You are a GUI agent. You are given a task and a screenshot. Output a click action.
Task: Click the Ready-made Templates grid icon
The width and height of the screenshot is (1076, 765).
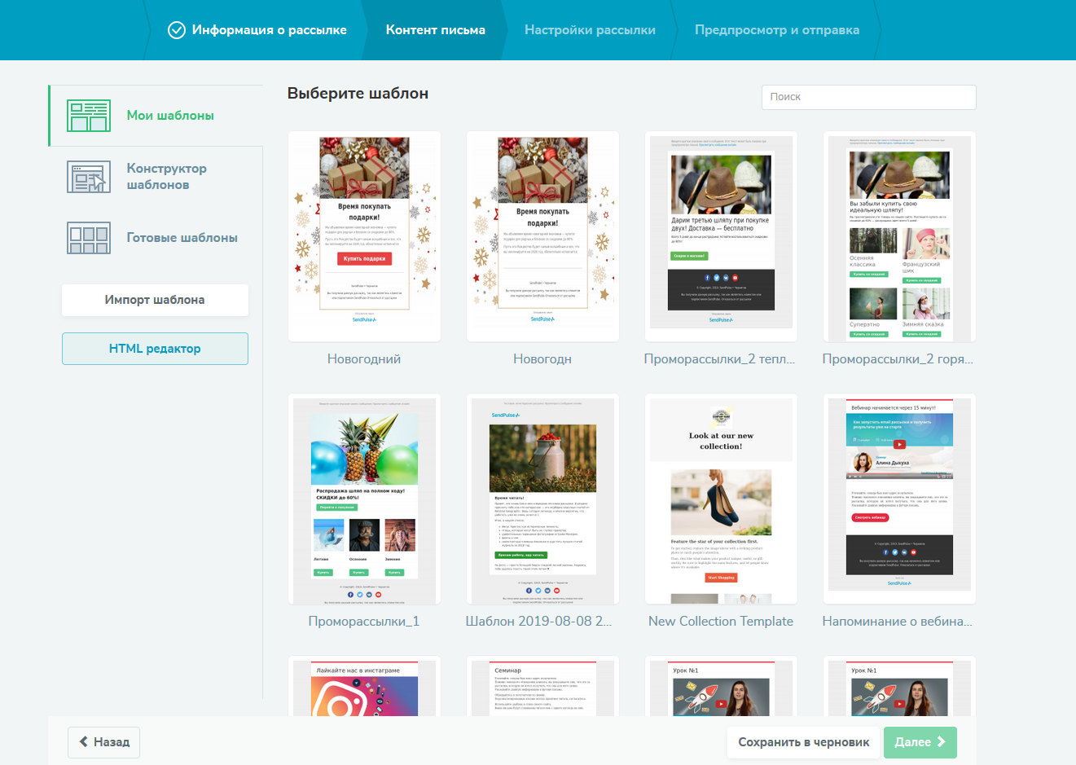89,238
